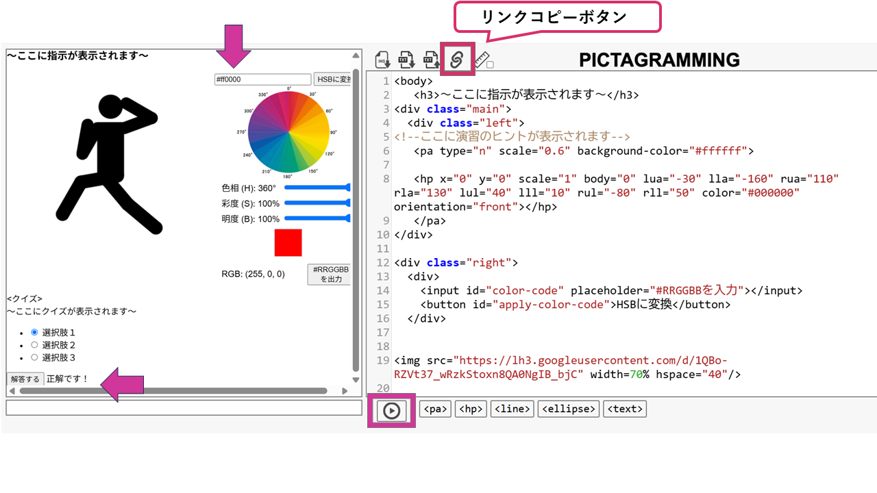Click the red color preview swatch
The image size is (877, 493).
pos(288,243)
